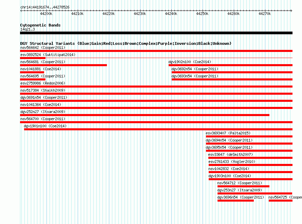Click the 44210k ruler position label
The height and width of the screenshot is (224, 302).
pos(77,14)
